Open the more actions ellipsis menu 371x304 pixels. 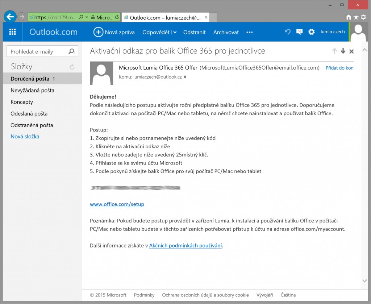pyautogui.click(x=249, y=32)
